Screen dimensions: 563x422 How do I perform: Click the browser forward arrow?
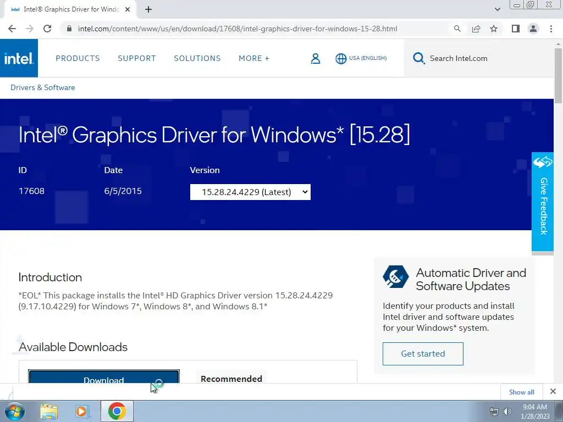(30, 29)
